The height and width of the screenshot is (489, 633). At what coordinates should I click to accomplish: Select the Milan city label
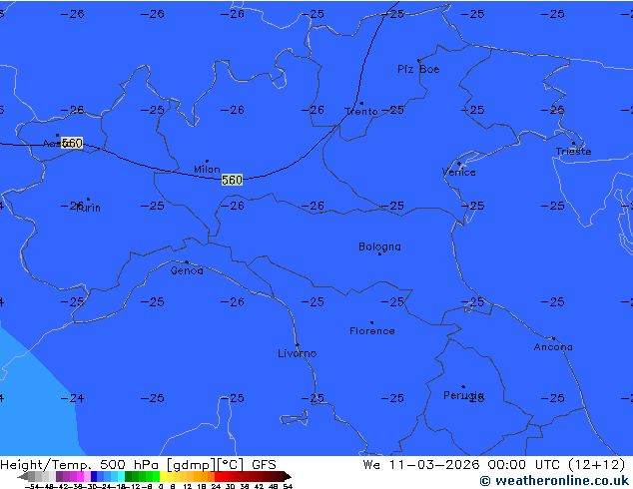(x=207, y=169)
